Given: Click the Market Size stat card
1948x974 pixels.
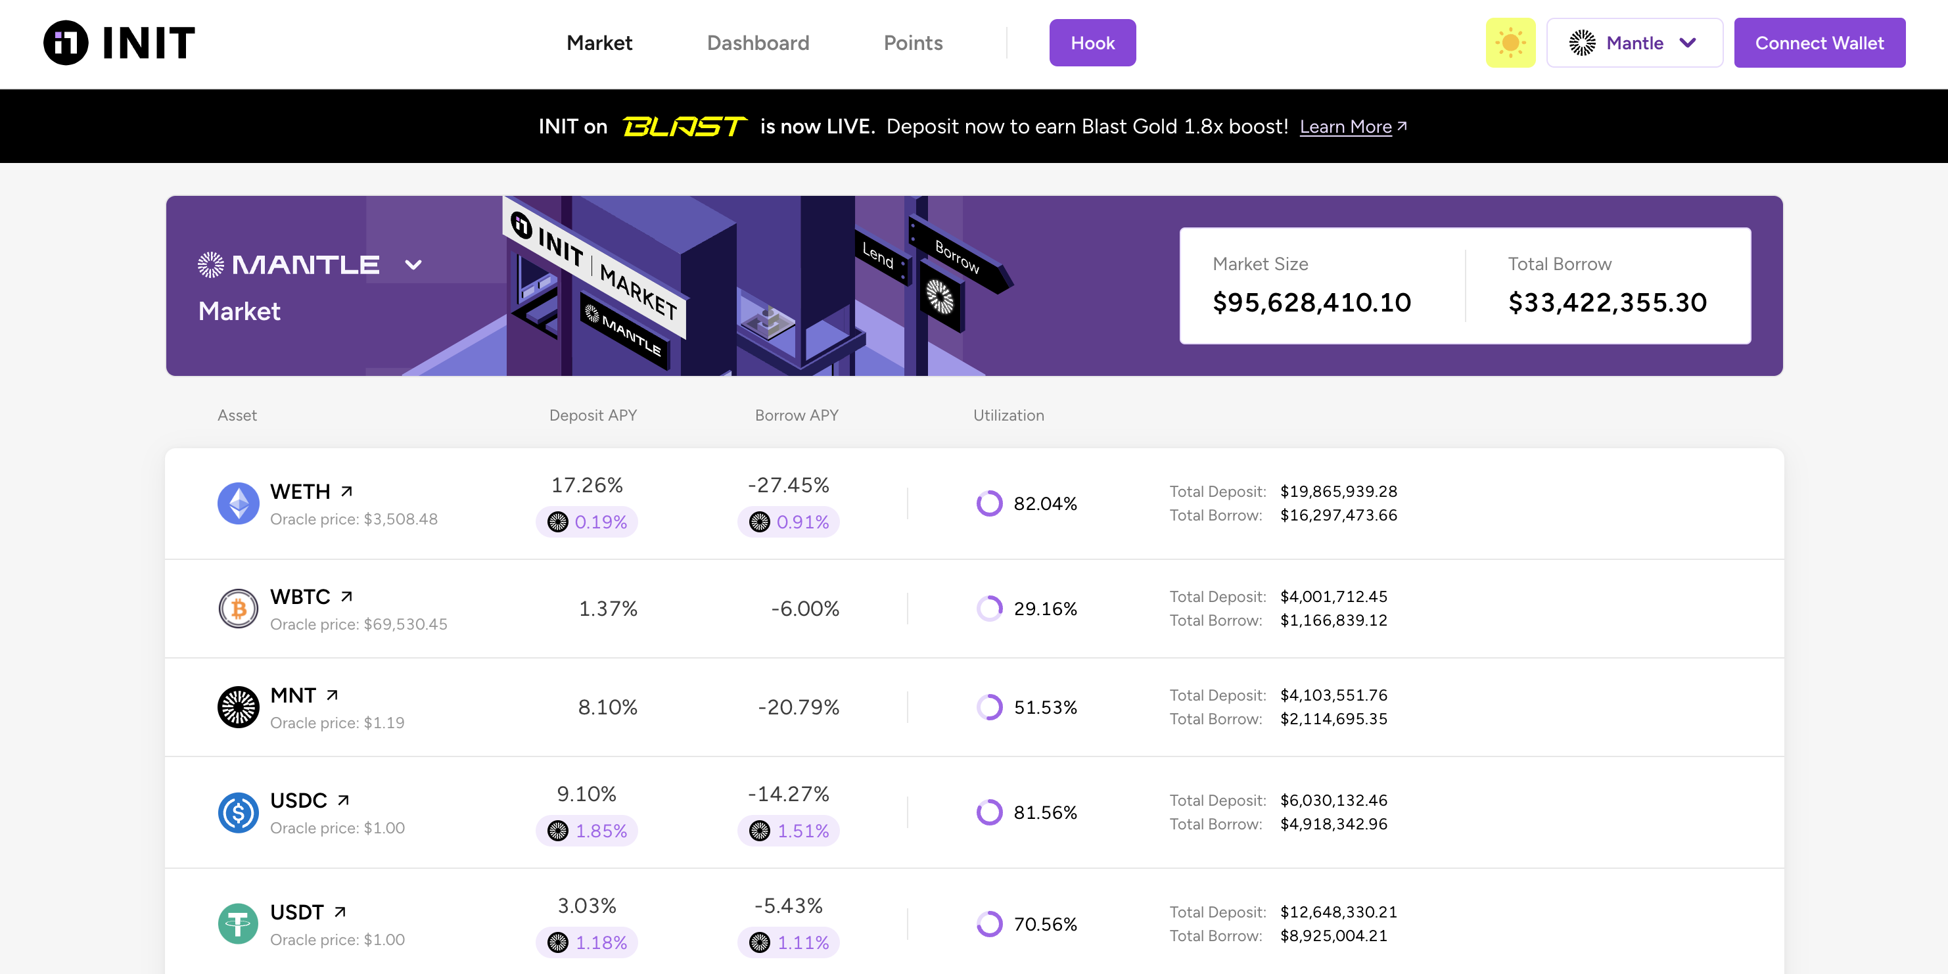Looking at the screenshot, I should [x=1312, y=286].
